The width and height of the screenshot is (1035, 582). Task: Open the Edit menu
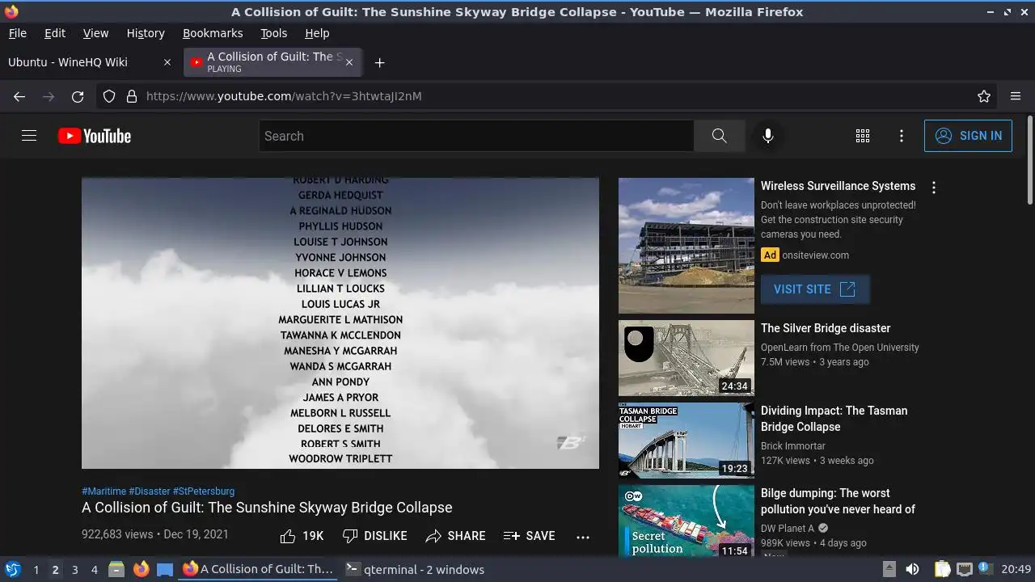[x=55, y=33]
